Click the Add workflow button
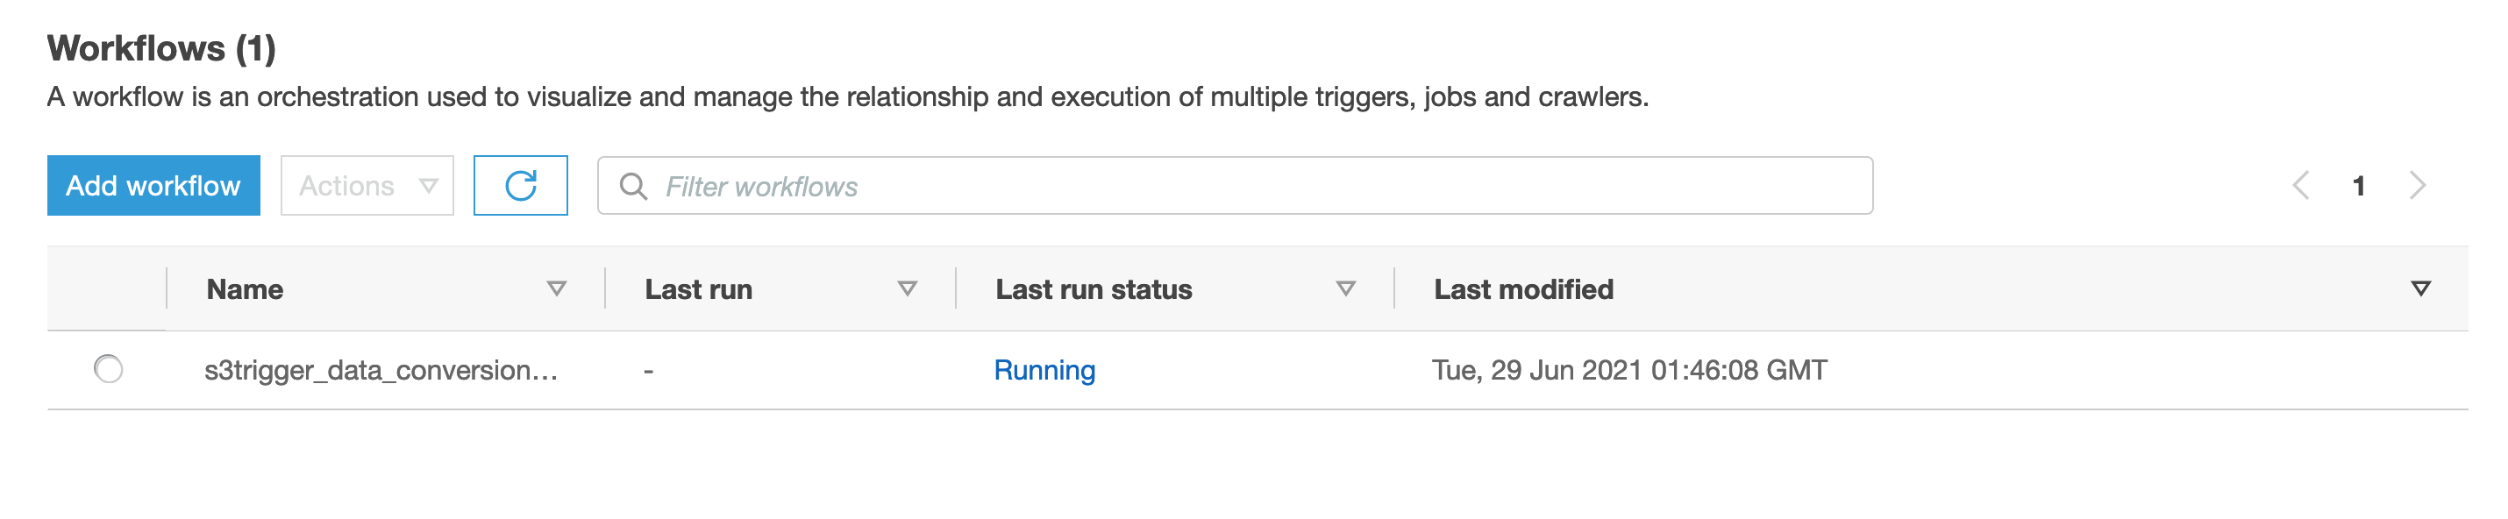Screen dimensions: 2508x519 [153, 185]
